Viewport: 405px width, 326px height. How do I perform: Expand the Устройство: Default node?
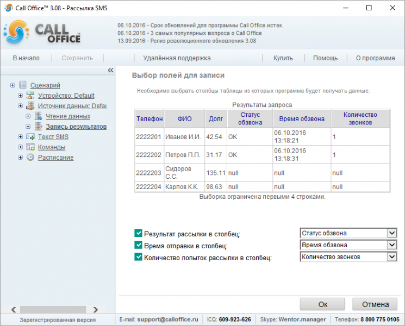pos(21,96)
